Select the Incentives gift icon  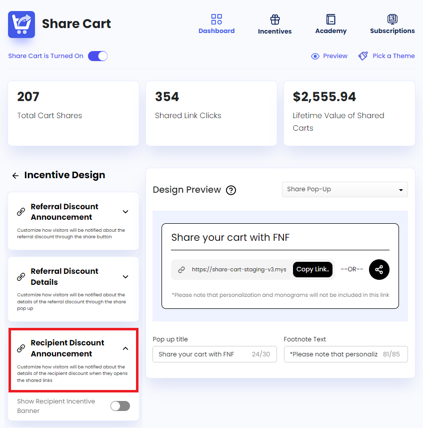pyautogui.click(x=274, y=19)
